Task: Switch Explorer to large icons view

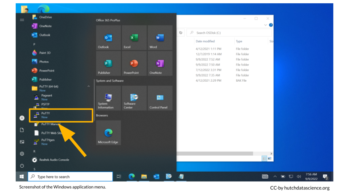Action: click(x=269, y=159)
